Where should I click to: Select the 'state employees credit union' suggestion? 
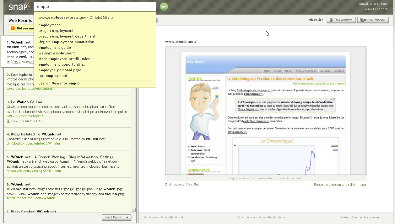click(64, 59)
